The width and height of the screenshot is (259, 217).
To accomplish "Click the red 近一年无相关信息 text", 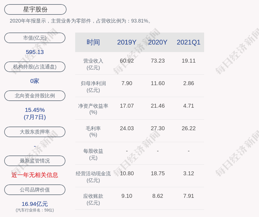I will pyautogui.click(x=35, y=175).
